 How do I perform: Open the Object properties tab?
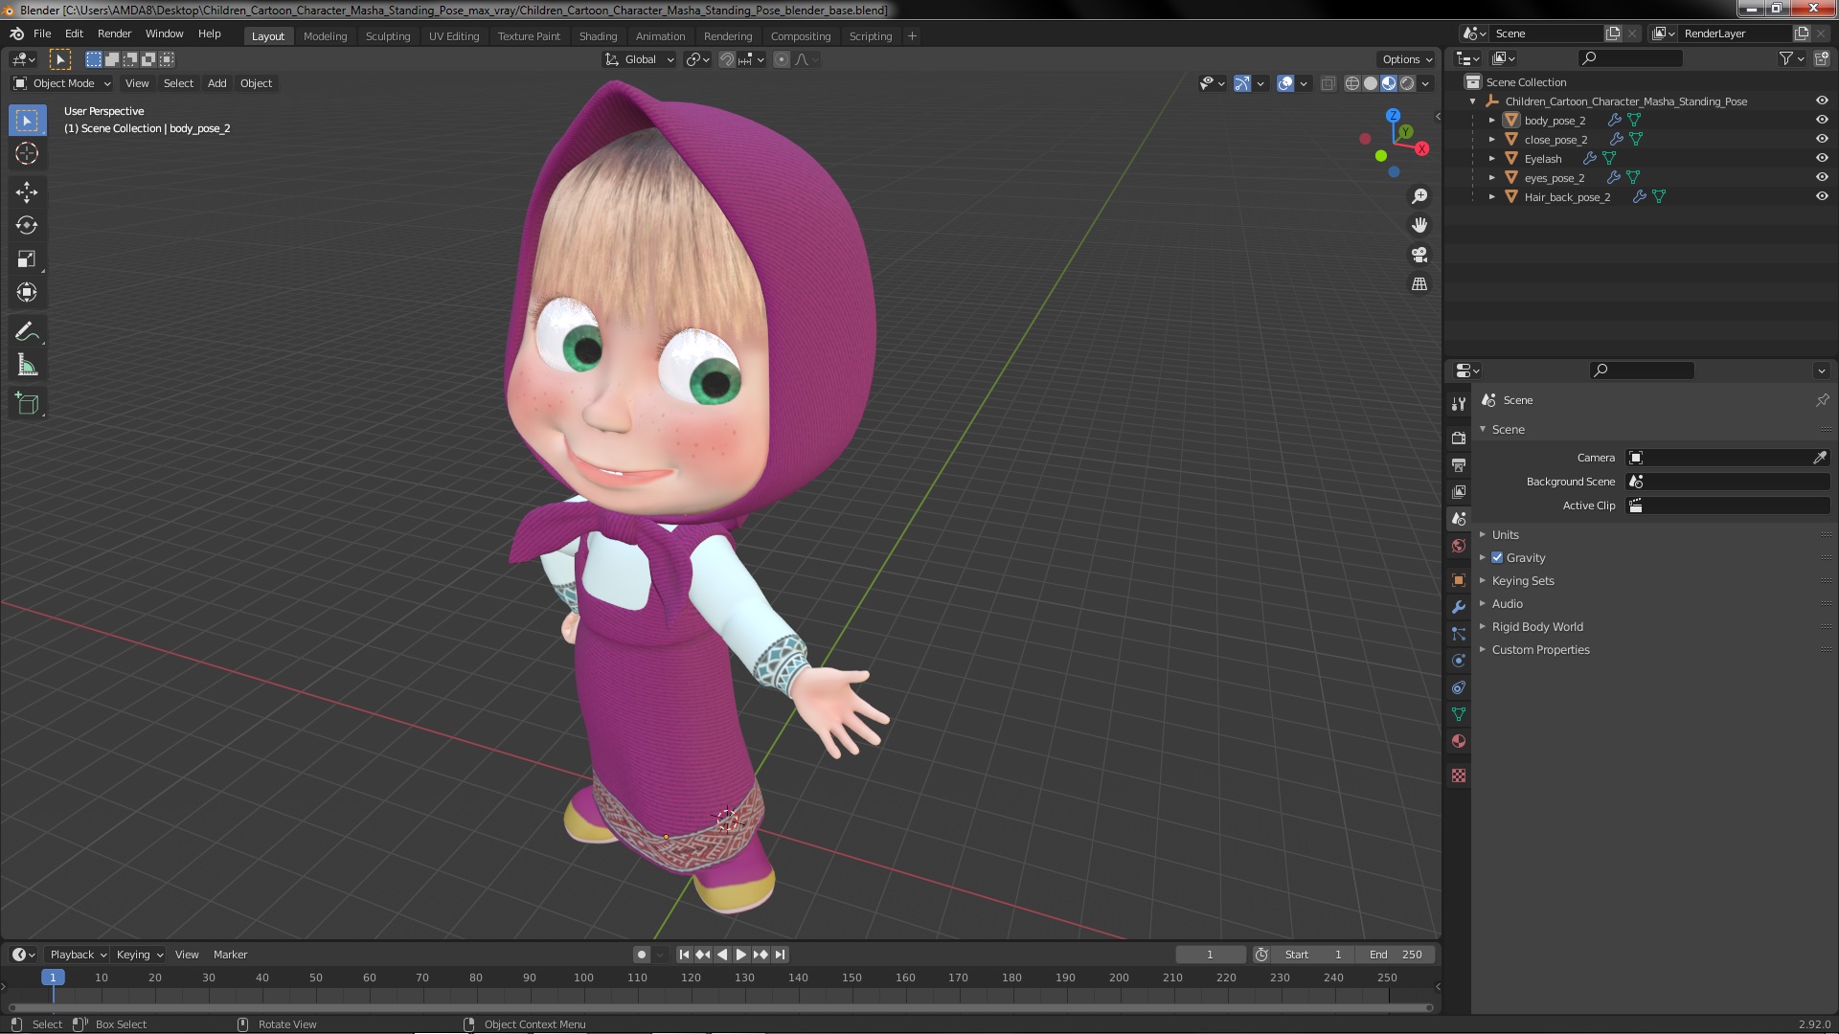click(x=1459, y=580)
